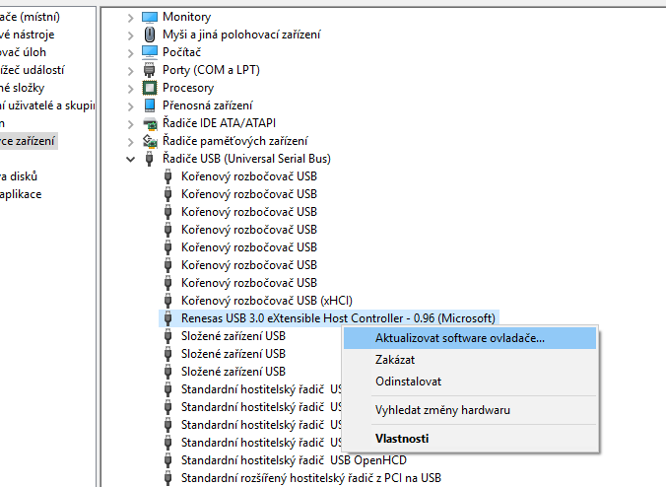The height and width of the screenshot is (487, 666).
Task: Click the Monitory monitor icon
Action: 150,17
